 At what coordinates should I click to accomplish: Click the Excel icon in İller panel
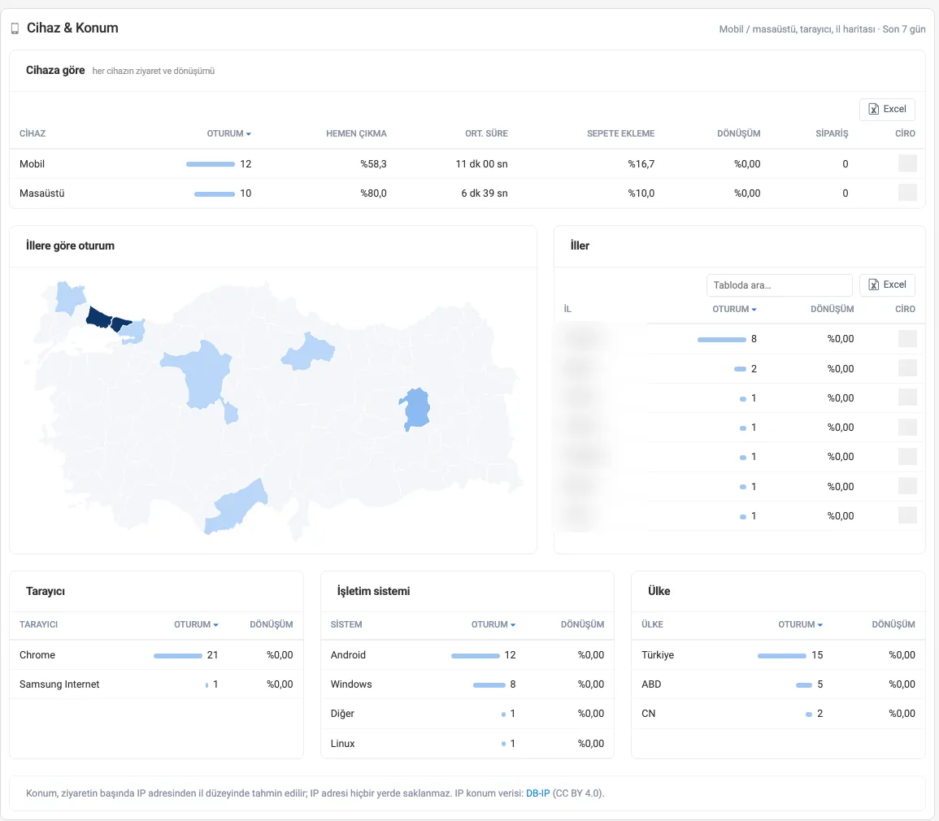point(874,285)
